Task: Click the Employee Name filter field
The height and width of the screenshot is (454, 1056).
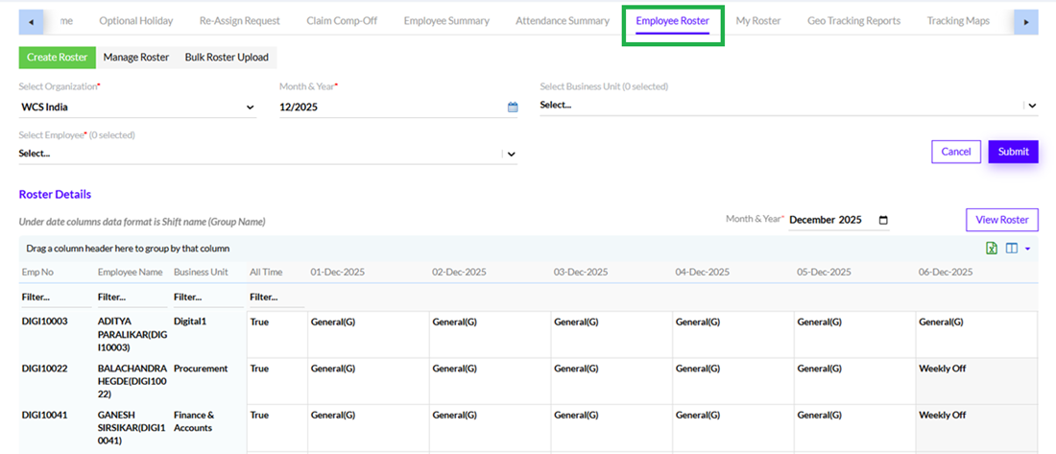Action: pos(132,297)
